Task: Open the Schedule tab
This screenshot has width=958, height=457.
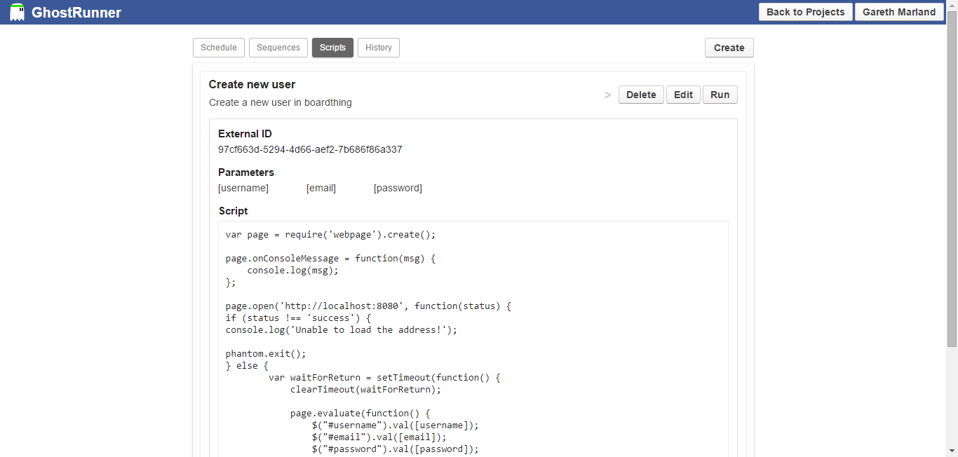Action: (219, 48)
